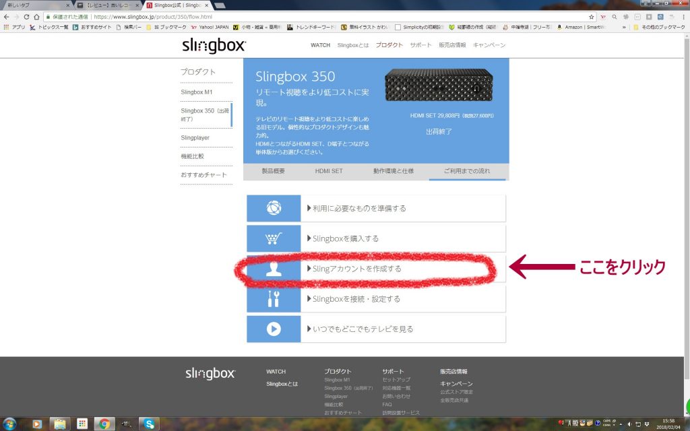Switch to the 動作環境と仕様 tab

pos(394,171)
